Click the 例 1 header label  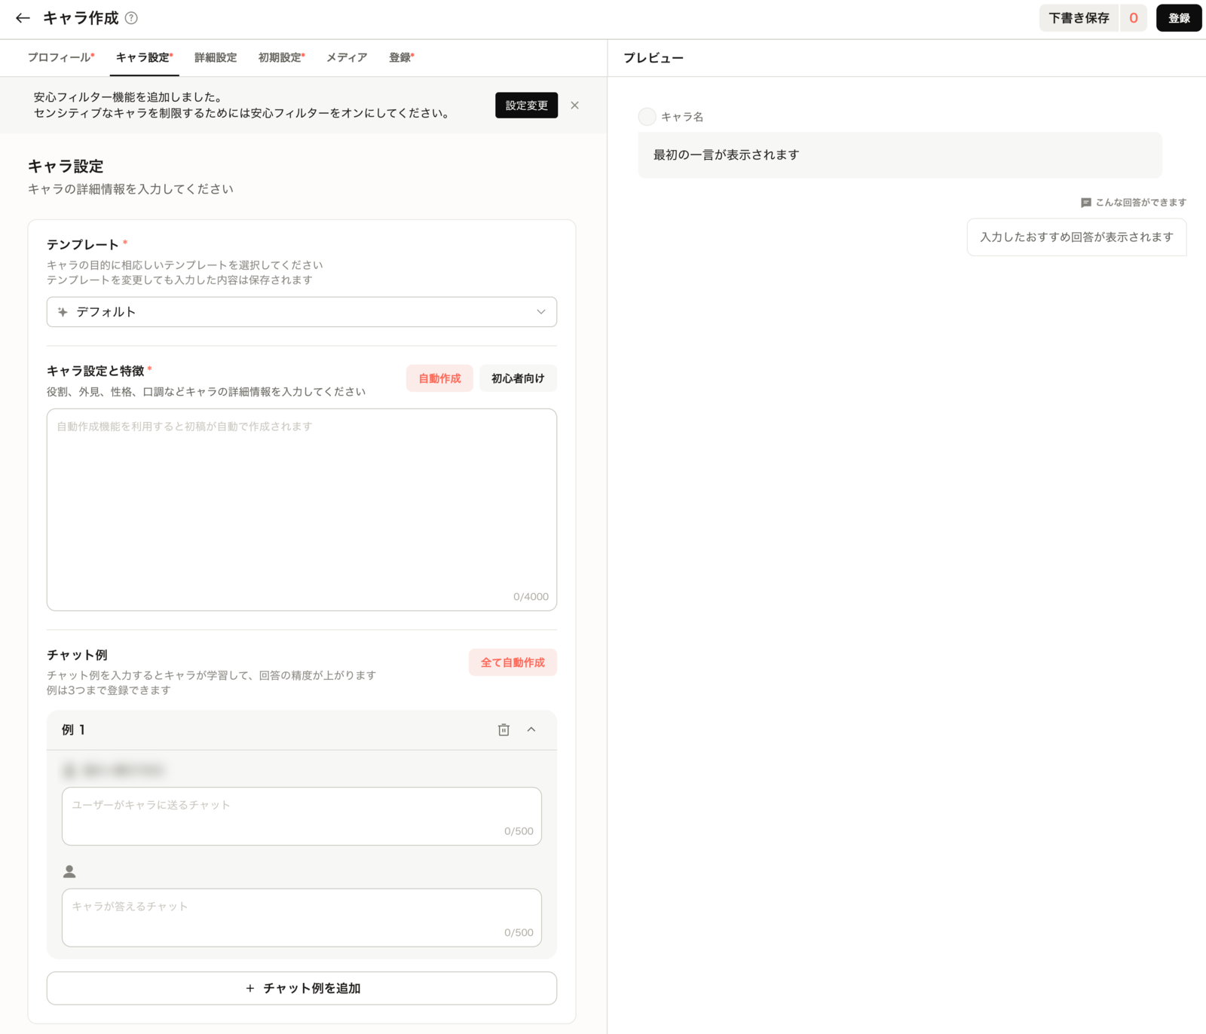click(x=73, y=730)
